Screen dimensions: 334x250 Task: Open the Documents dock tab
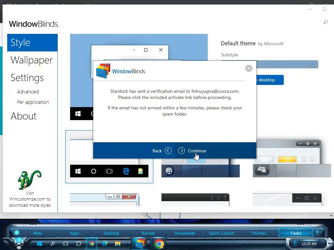point(185,233)
